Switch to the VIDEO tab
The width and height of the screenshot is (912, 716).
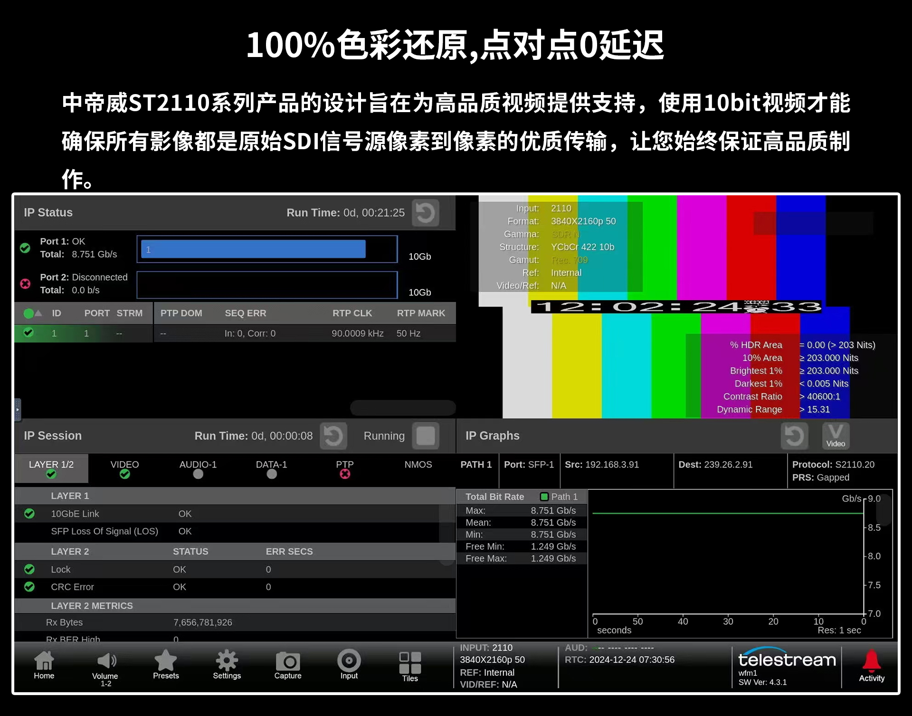124,468
